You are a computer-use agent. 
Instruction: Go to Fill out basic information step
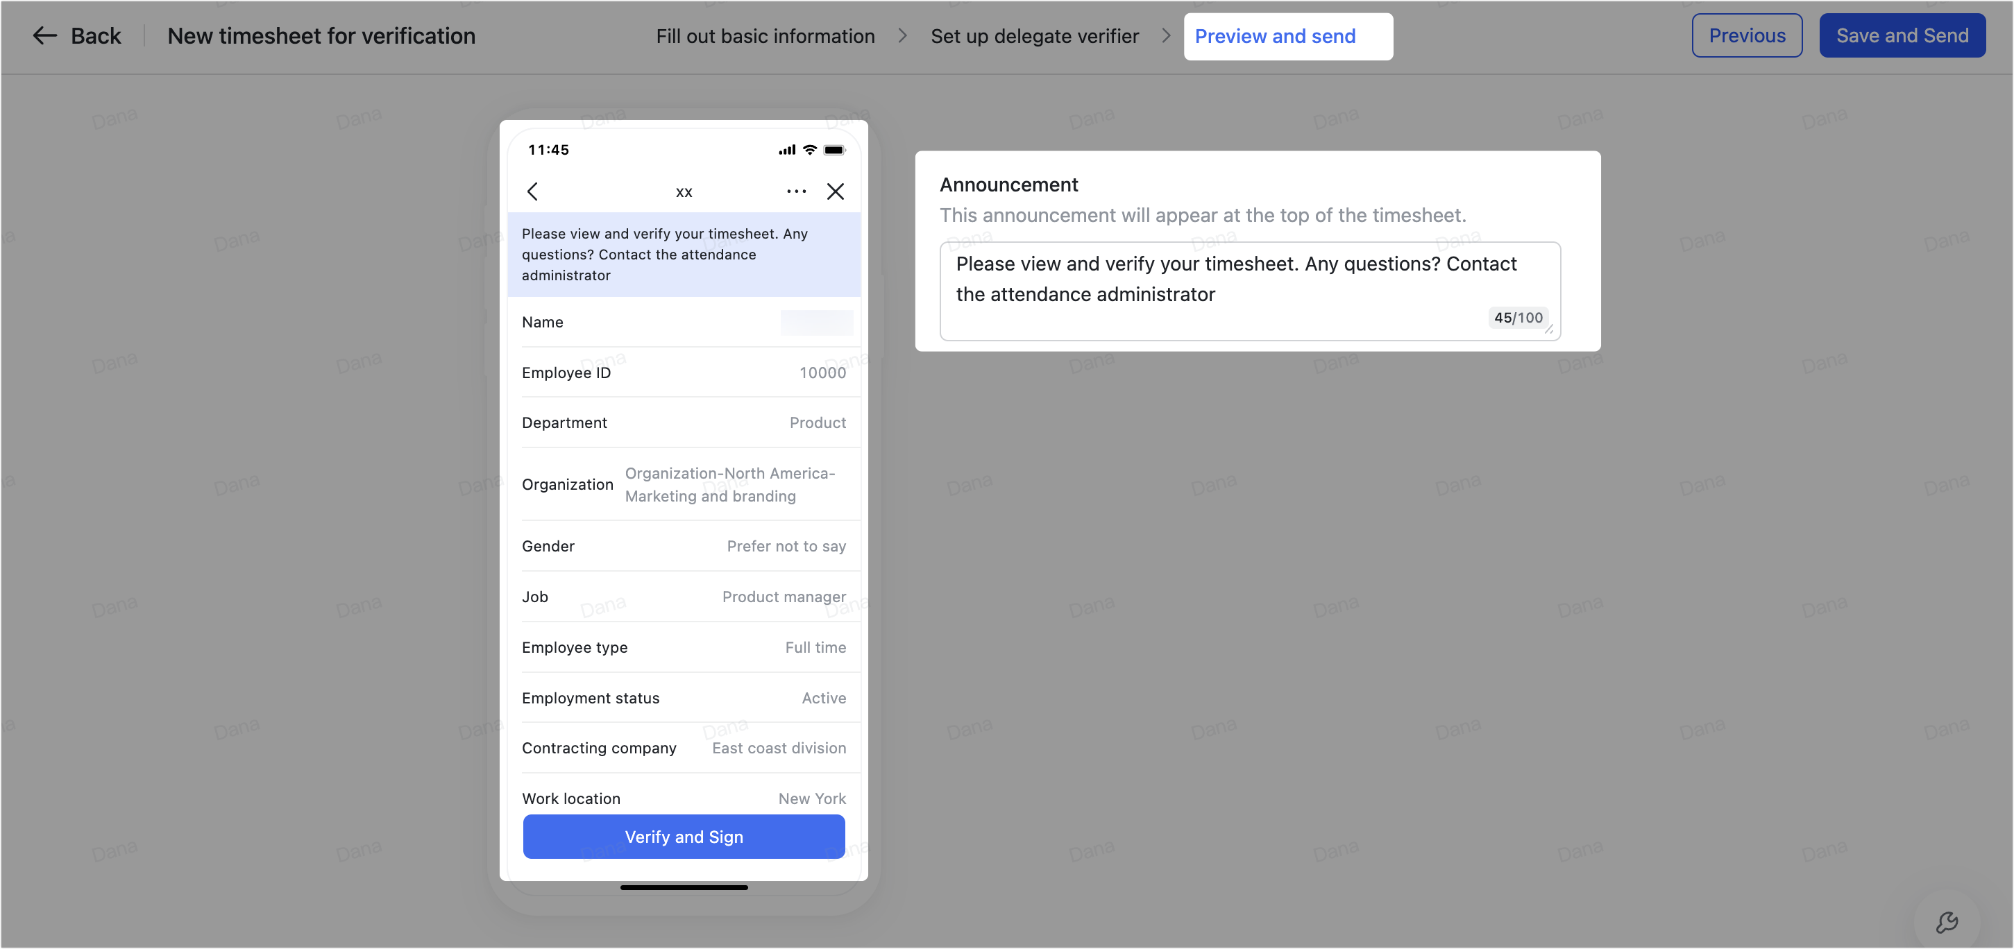pos(765,37)
